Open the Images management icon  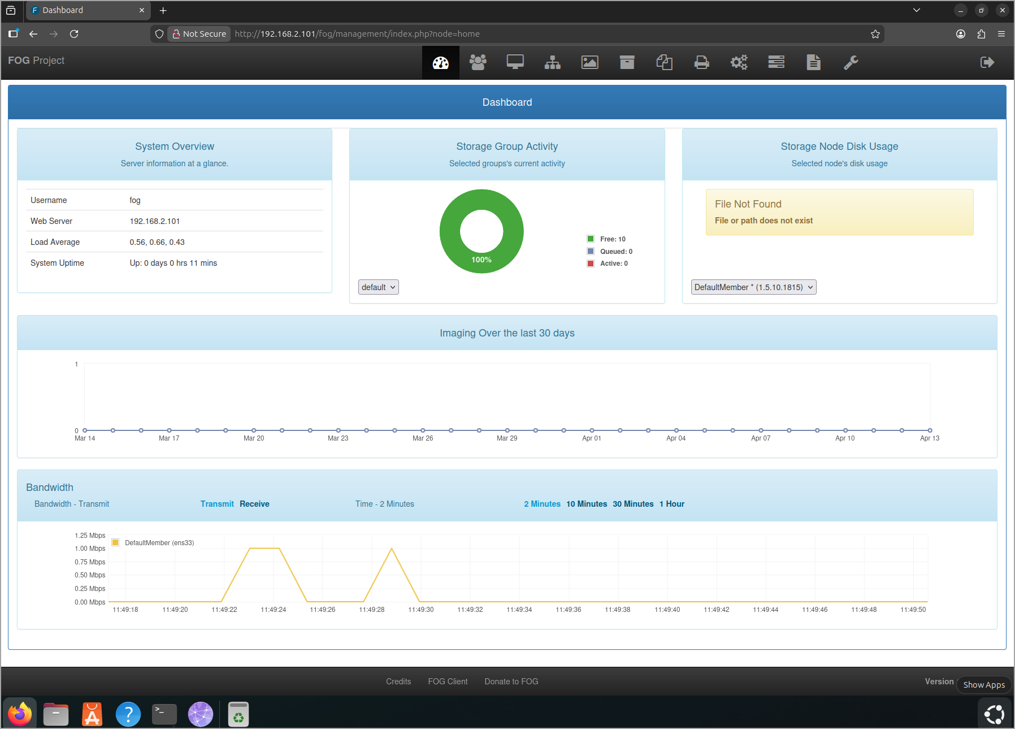pyautogui.click(x=589, y=62)
